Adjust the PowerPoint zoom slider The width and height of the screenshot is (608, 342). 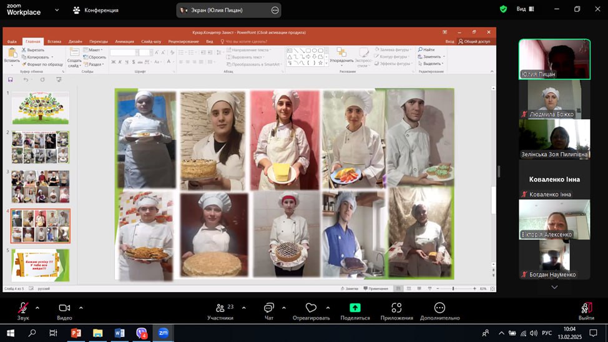click(453, 288)
